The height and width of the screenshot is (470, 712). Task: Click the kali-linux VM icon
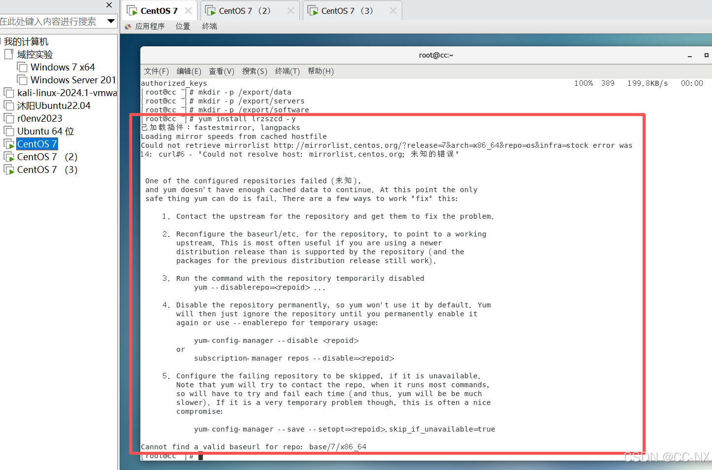tap(9, 93)
